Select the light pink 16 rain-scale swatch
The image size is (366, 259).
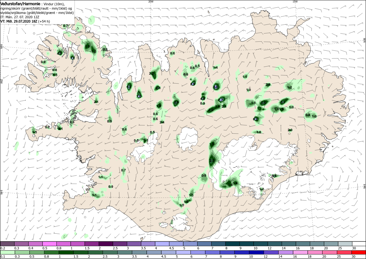[300, 253]
